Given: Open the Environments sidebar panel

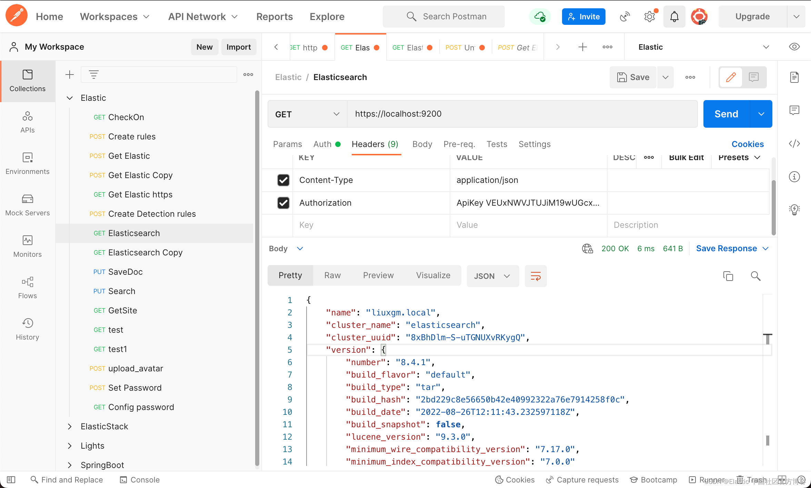Looking at the screenshot, I should pos(28,164).
